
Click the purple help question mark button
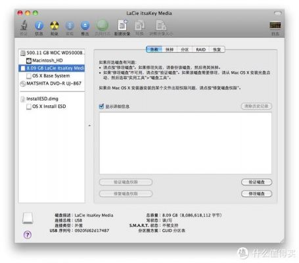(28, 235)
